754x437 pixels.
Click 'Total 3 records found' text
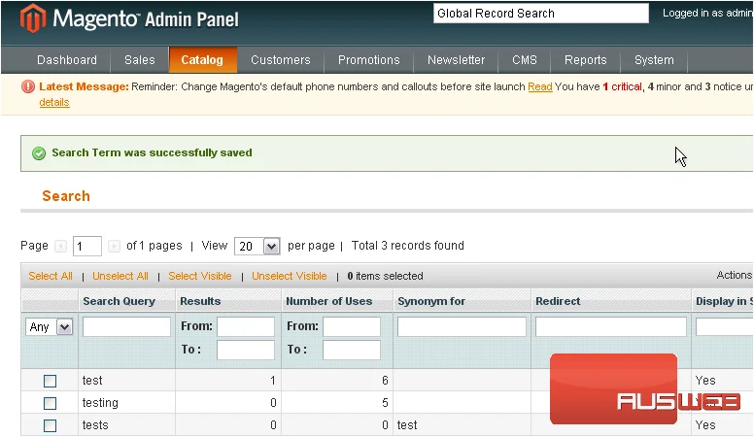408,246
